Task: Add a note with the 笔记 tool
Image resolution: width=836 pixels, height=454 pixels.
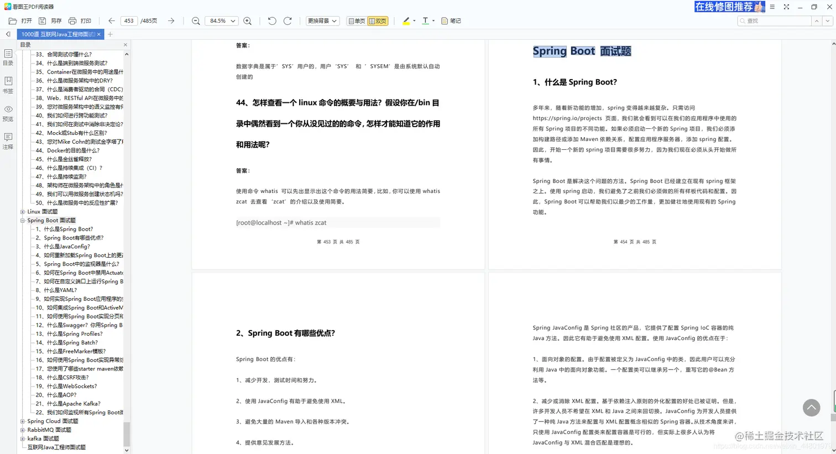Action: point(452,20)
